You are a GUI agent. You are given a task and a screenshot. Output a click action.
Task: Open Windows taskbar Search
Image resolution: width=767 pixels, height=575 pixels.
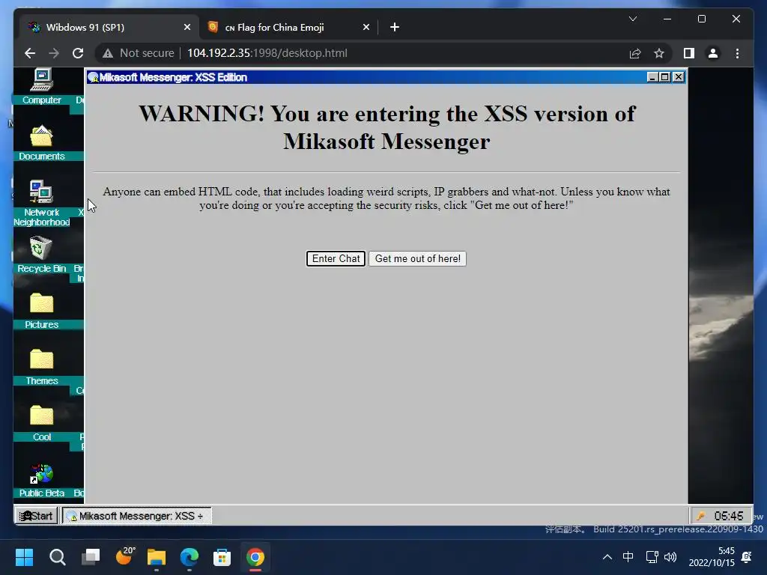57,557
